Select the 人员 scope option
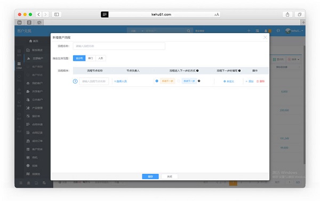Viewport: 320px width, 201px height. 101,58
